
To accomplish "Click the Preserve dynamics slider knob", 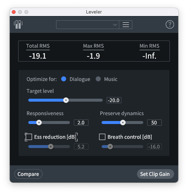I will [123, 123].
